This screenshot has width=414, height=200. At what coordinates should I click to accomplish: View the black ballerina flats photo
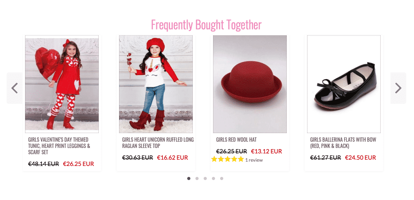(344, 84)
